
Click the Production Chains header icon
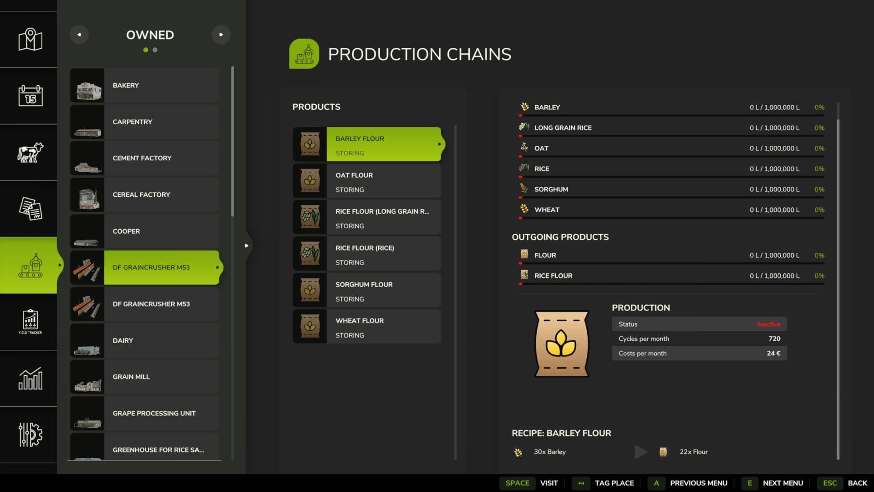304,54
